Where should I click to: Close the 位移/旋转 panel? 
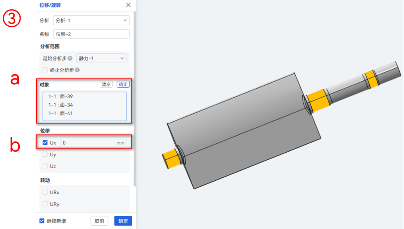click(x=128, y=5)
